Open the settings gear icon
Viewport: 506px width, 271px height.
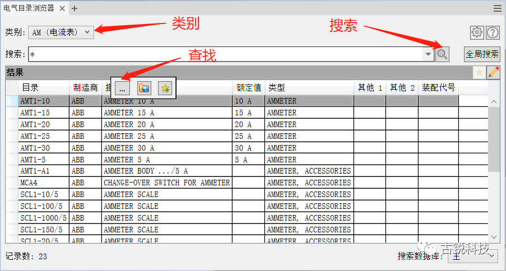point(477,32)
